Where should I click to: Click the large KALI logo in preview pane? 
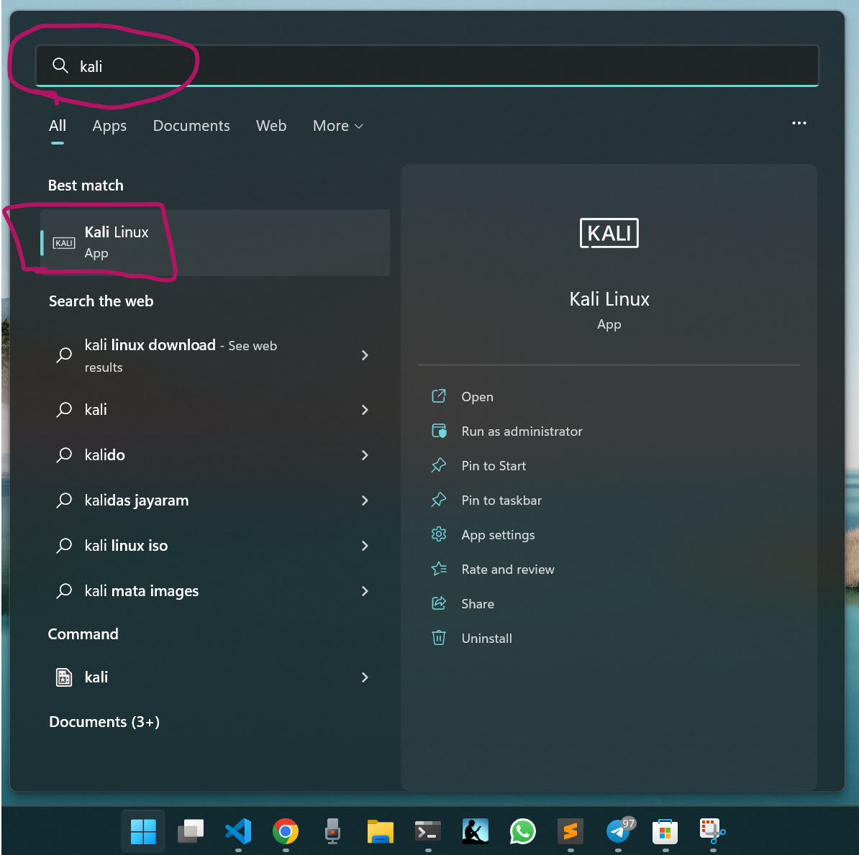pyautogui.click(x=609, y=233)
